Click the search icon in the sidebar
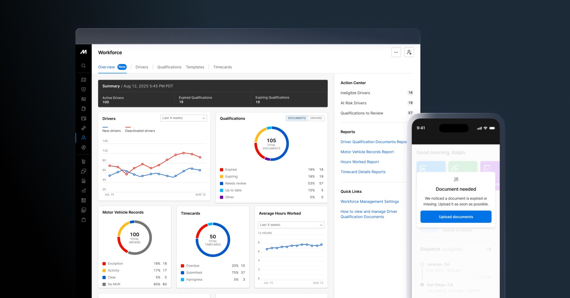This screenshot has height=298, width=570. 83,66
